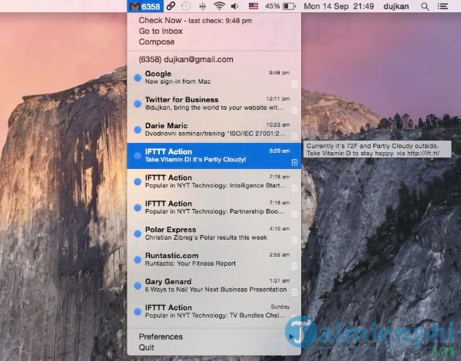Trash the Gary Genard email
461x361 pixels.
coord(294,292)
